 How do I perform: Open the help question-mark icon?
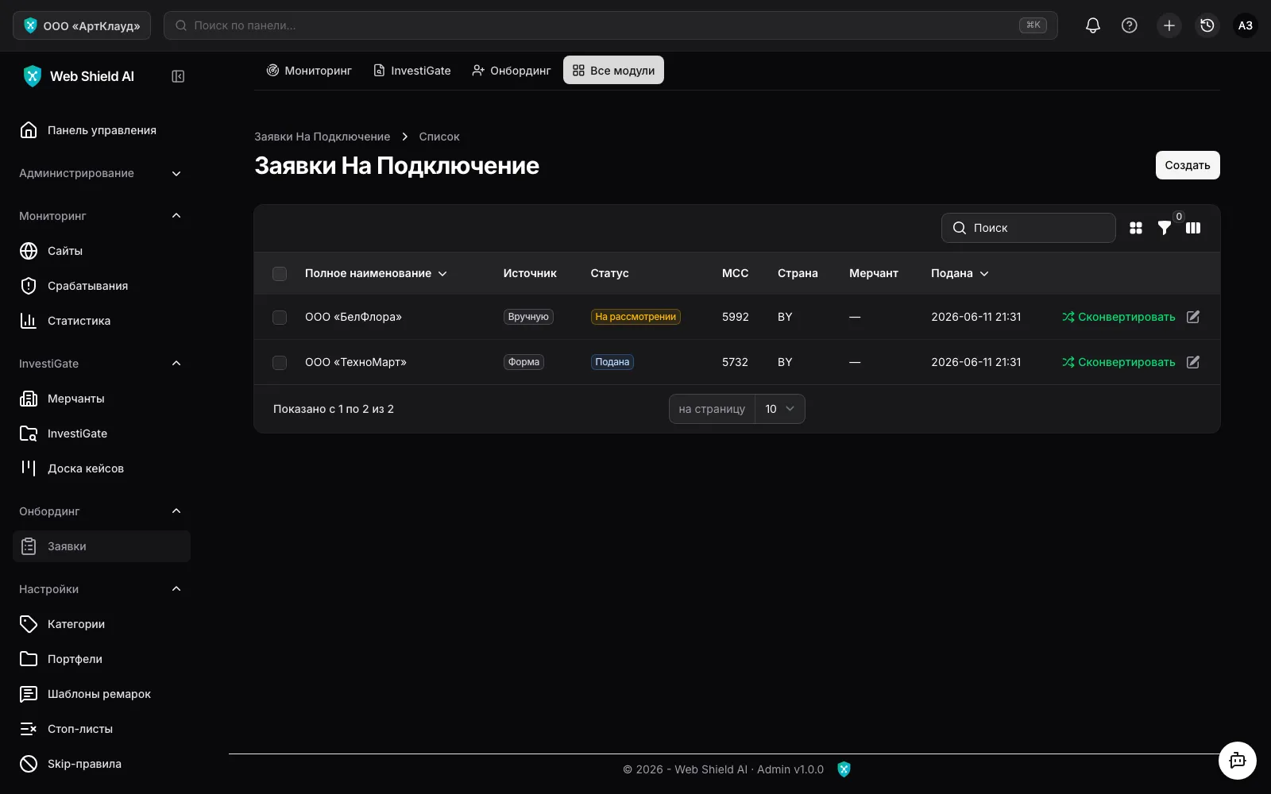[1130, 25]
